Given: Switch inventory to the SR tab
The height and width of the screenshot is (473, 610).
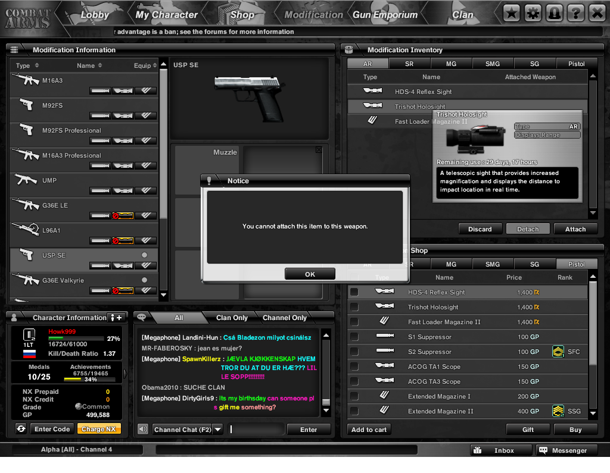Looking at the screenshot, I should point(409,63).
